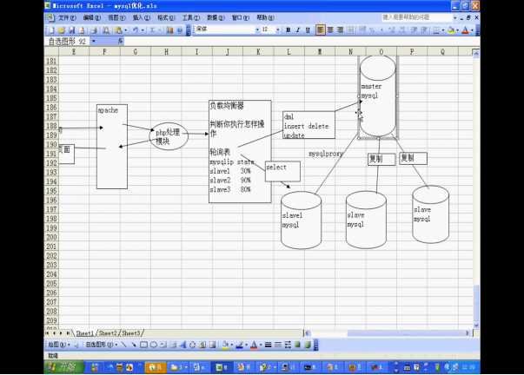Switch to the Sheet3 tab
The image size is (524, 375).
[x=131, y=332]
